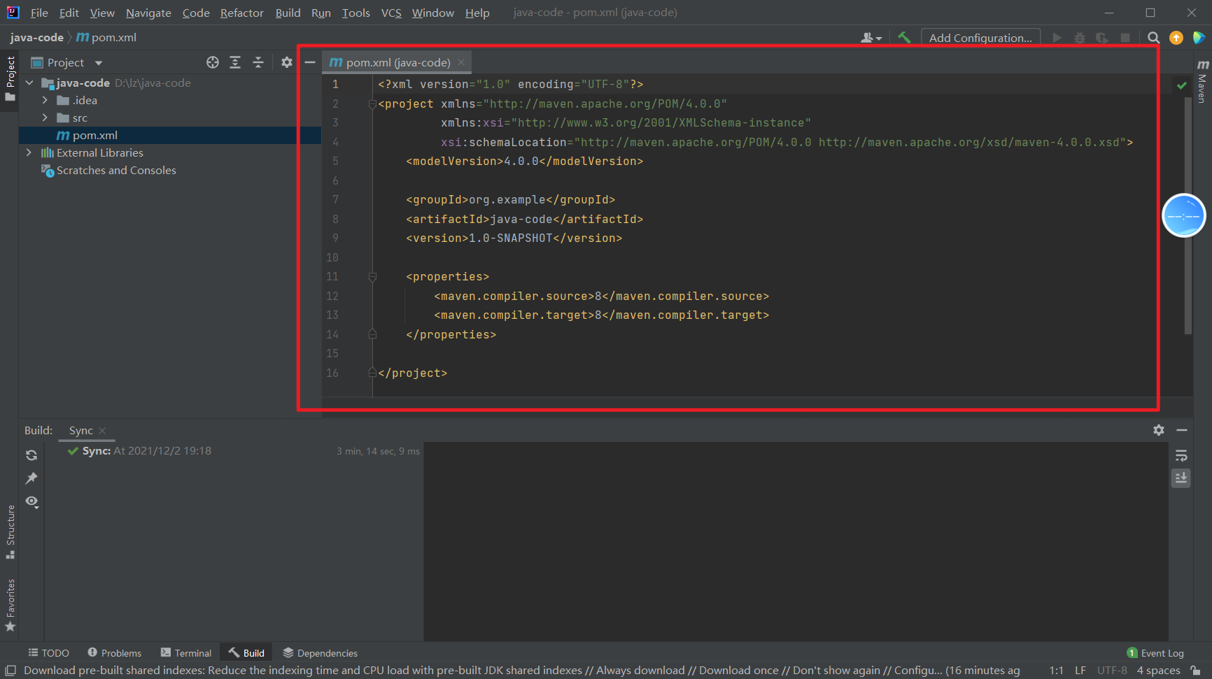The height and width of the screenshot is (679, 1212).
Task: Toggle the Pin Tab icon in Build panel
Action: coord(31,478)
